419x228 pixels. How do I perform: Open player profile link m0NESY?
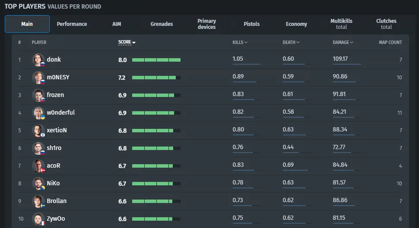pyautogui.click(x=58, y=77)
